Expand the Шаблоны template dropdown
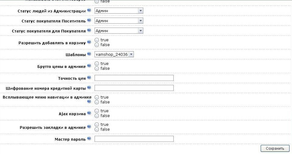Image resolution: width=292 pixels, height=154 pixels. [114, 54]
